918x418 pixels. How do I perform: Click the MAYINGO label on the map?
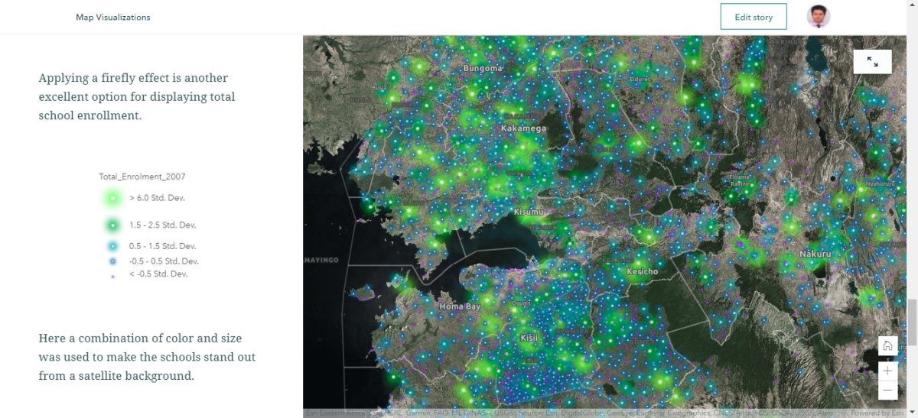[321, 261]
